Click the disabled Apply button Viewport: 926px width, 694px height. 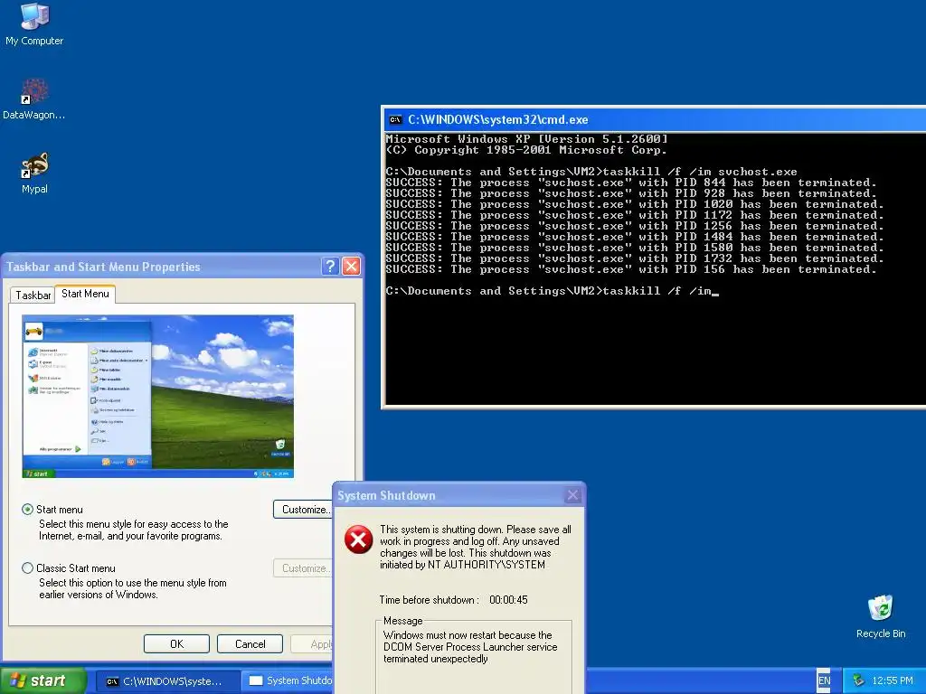click(312, 643)
